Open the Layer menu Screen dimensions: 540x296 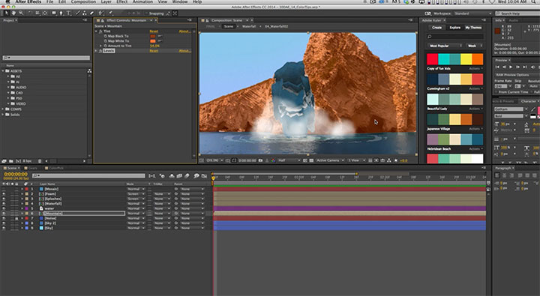coord(106,2)
